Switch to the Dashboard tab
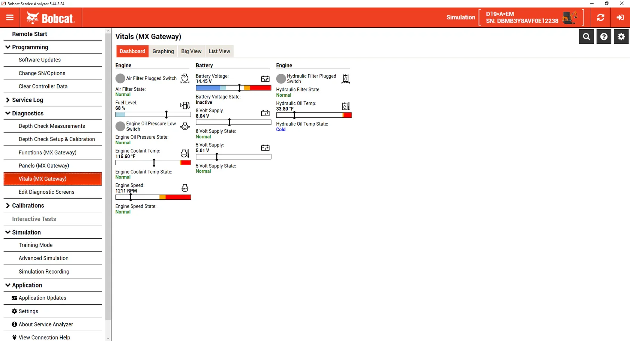 click(132, 51)
